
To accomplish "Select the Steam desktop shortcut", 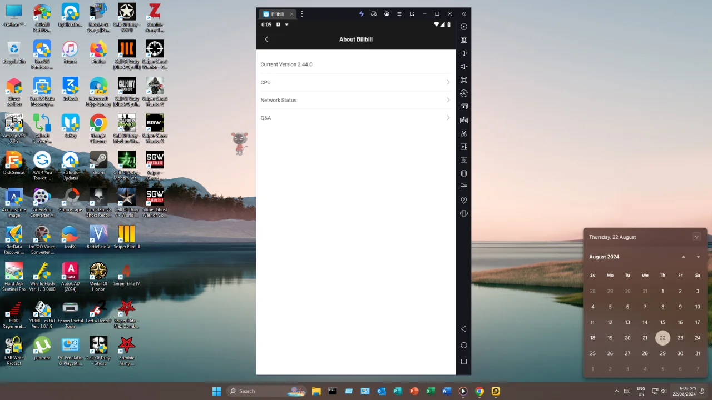I will [x=98, y=163].
